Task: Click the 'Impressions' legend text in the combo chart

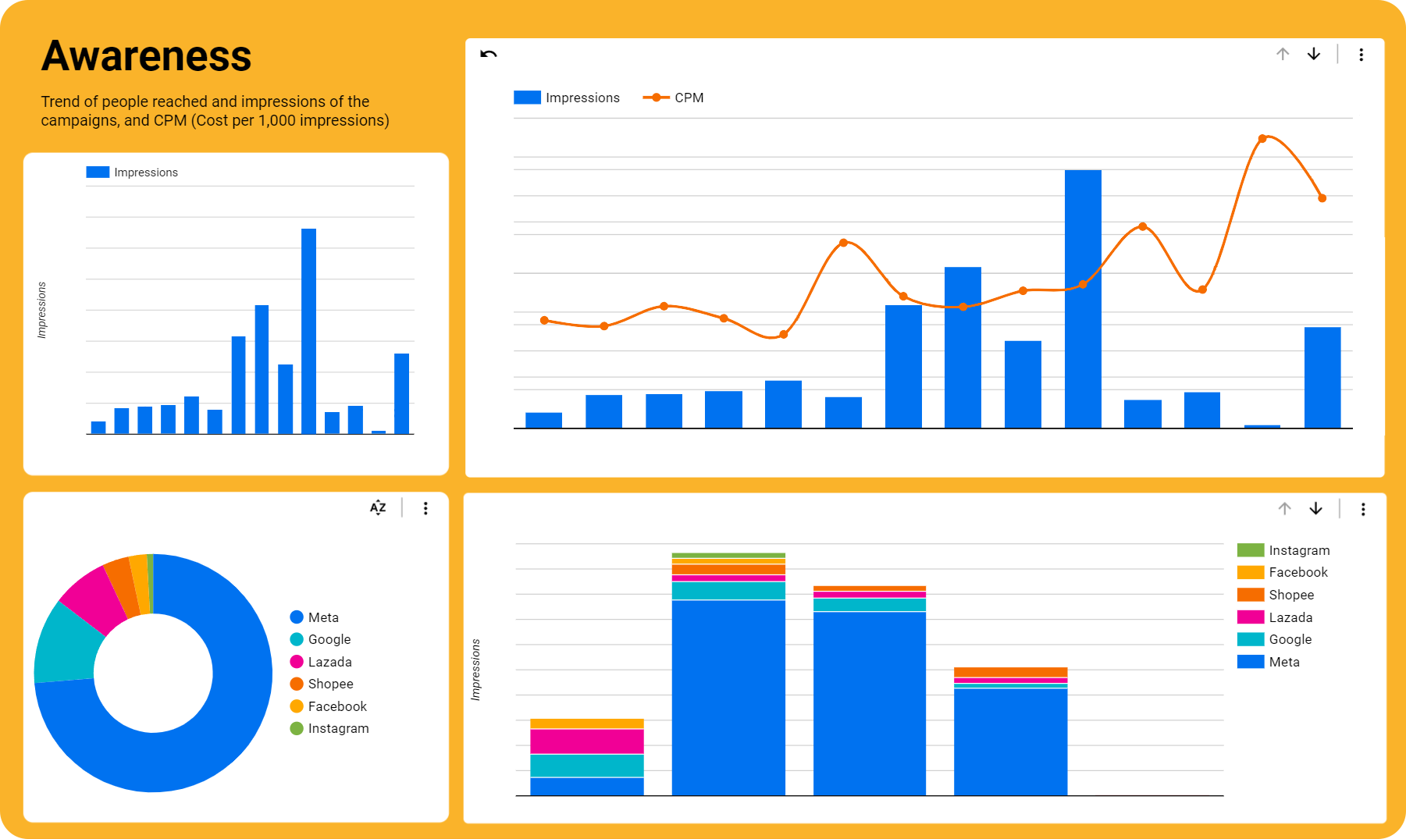Action: [x=582, y=98]
